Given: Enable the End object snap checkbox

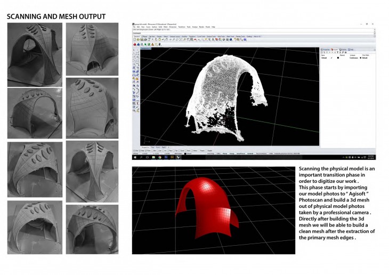Looking at the screenshot, I should point(134,151).
